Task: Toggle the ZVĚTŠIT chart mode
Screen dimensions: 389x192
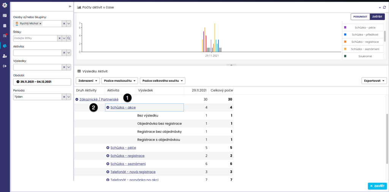Action: pyautogui.click(x=377, y=17)
